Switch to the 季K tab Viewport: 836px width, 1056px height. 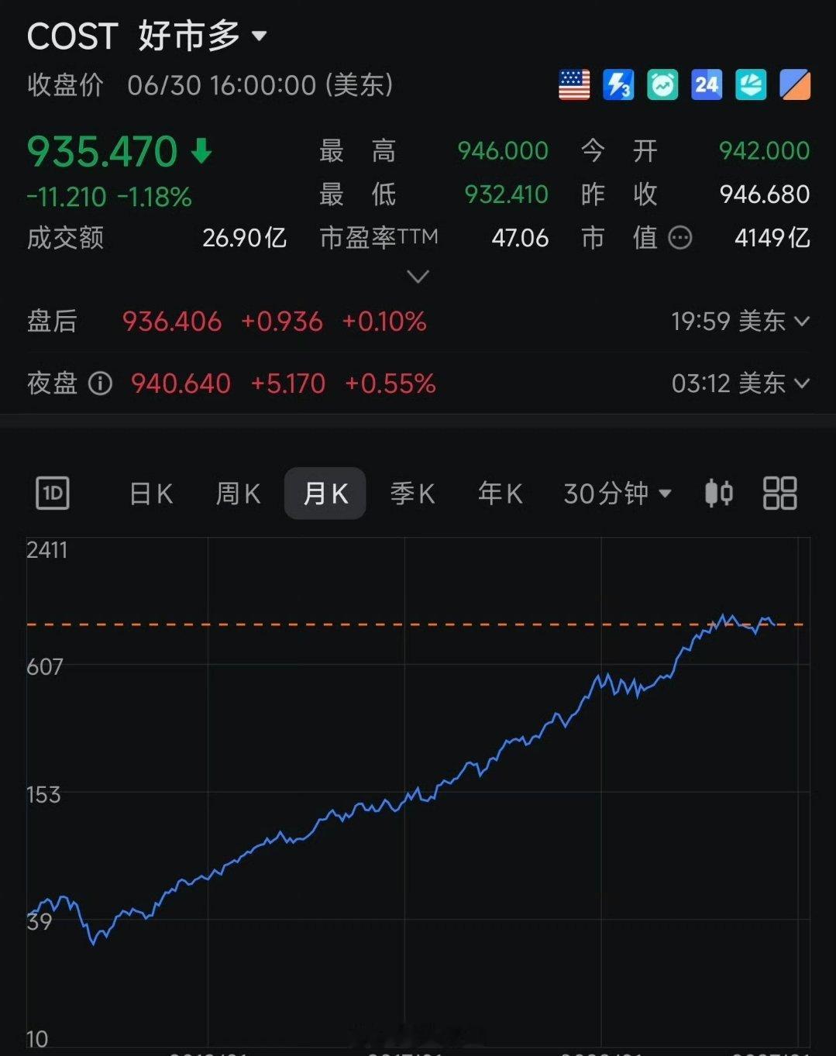(x=412, y=493)
